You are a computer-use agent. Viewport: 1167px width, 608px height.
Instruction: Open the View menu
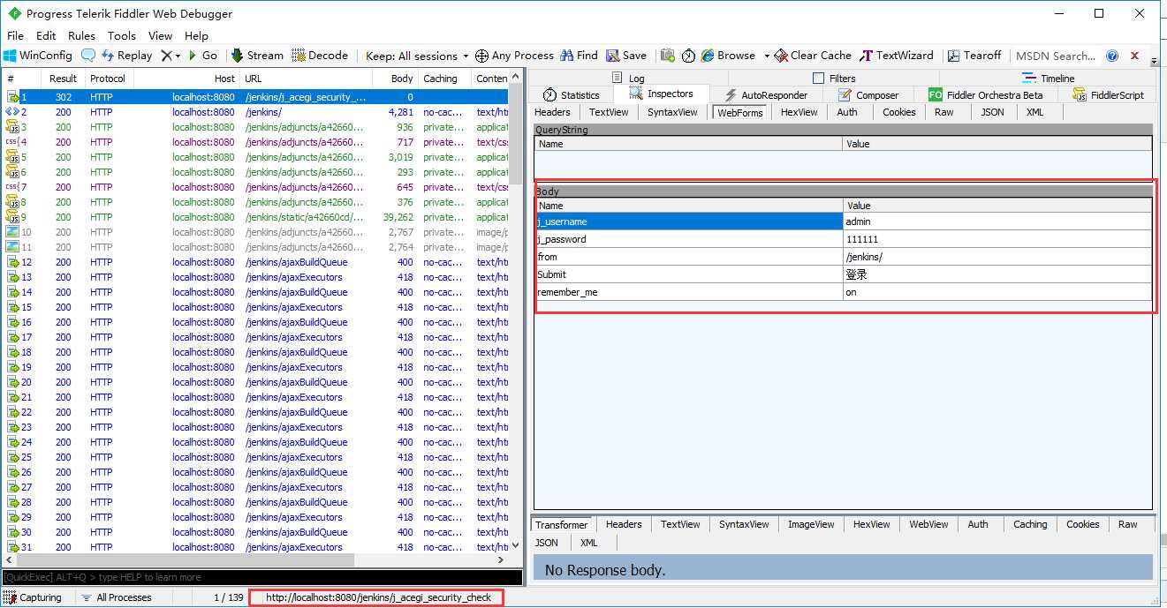pyautogui.click(x=161, y=36)
